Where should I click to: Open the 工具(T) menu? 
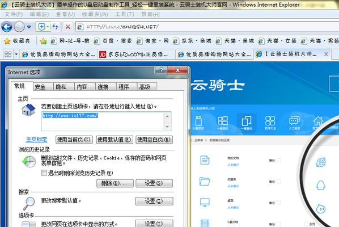[x=125, y=15]
